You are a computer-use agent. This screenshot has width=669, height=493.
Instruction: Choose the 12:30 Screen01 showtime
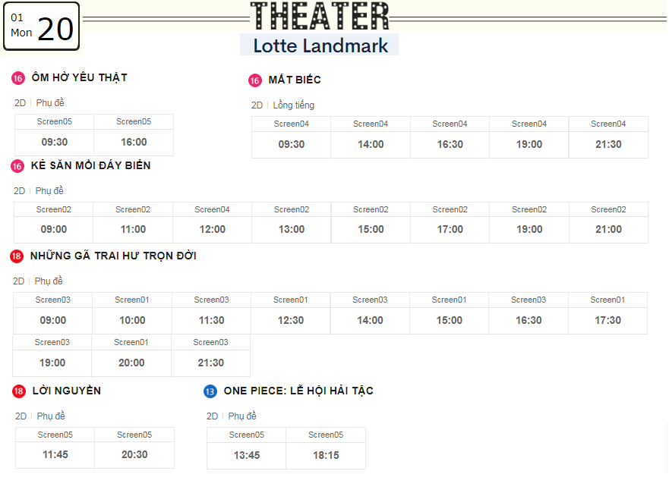[x=291, y=320]
